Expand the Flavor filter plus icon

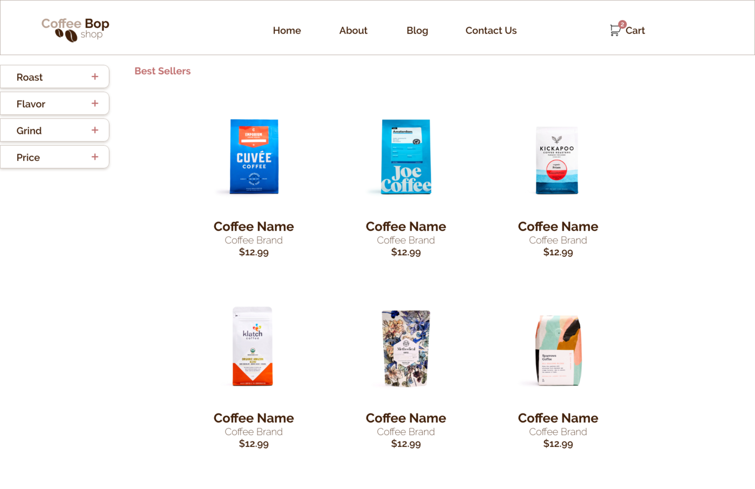95,103
